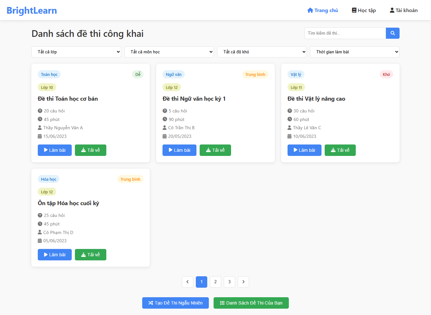Click title Ôn tập Hóa học cuối kỳ
This screenshot has width=431, height=315.
click(x=69, y=203)
